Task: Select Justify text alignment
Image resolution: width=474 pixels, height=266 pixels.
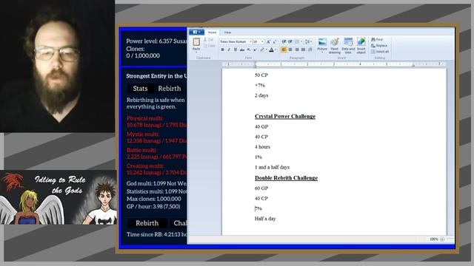Action: click(303, 50)
